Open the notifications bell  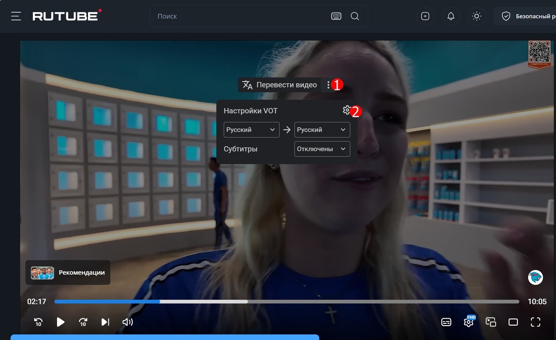(x=451, y=16)
